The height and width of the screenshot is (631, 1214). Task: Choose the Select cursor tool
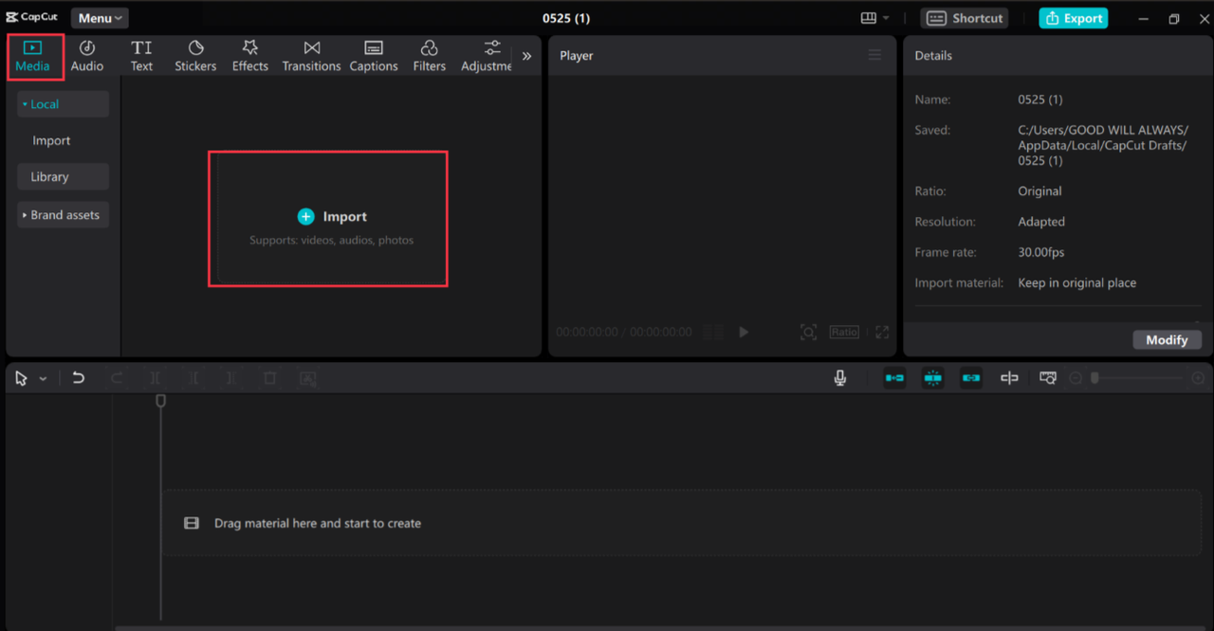pos(21,378)
